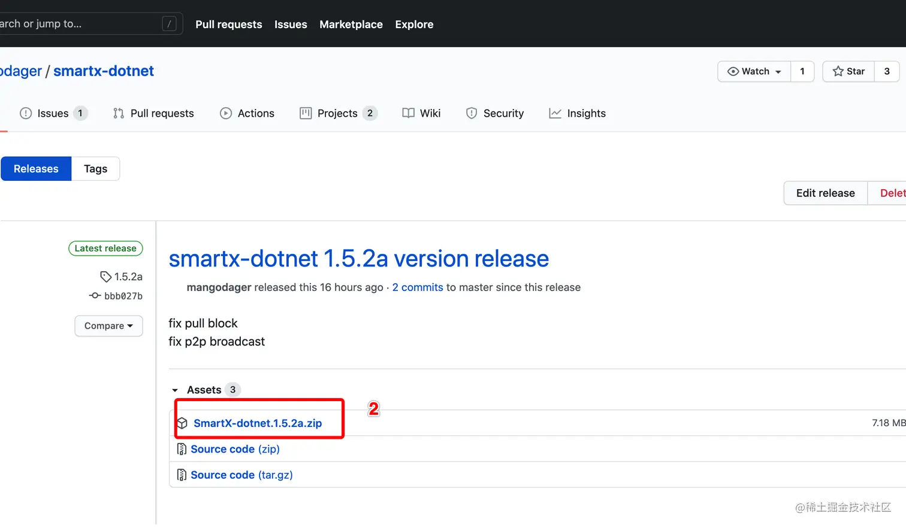The width and height of the screenshot is (906, 528).
Task: Open Issues in top navigation bar
Action: click(x=291, y=25)
